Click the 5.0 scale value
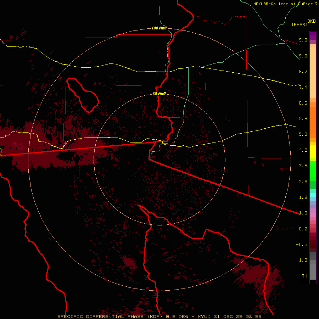Screen dimensions: 319x319 tap(303, 134)
